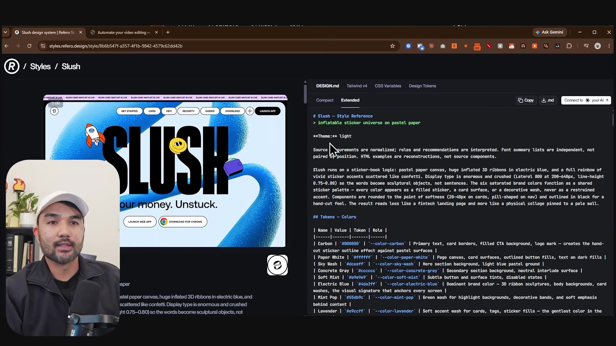This screenshot has height=346, width=616.
Task: Select Extended view mode
Action: tap(350, 100)
